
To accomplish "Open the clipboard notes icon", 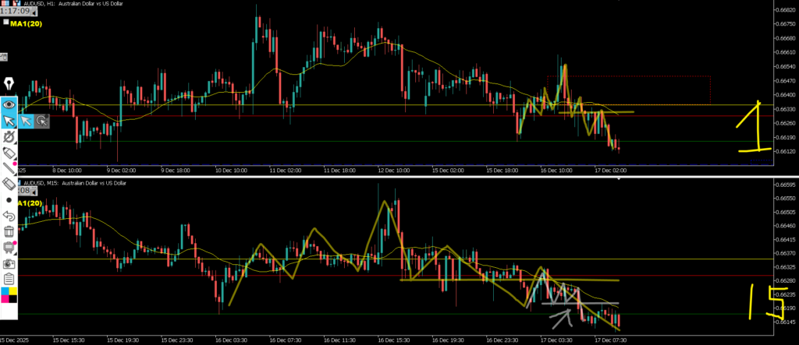I will pyautogui.click(x=9, y=280).
